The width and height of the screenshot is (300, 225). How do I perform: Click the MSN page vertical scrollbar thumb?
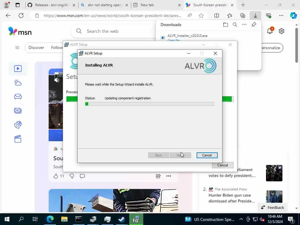[296, 45]
